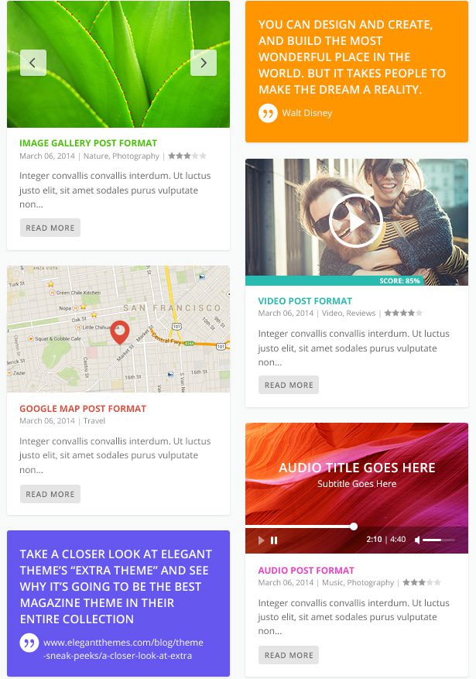
Task: Click the red map location pin
Action: 119,333
